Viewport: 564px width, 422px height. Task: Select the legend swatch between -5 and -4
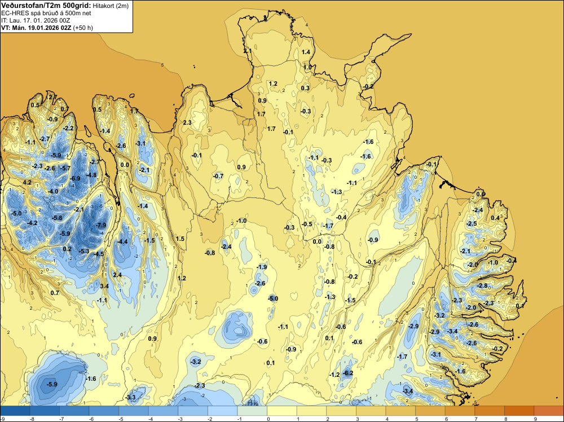click(x=134, y=411)
